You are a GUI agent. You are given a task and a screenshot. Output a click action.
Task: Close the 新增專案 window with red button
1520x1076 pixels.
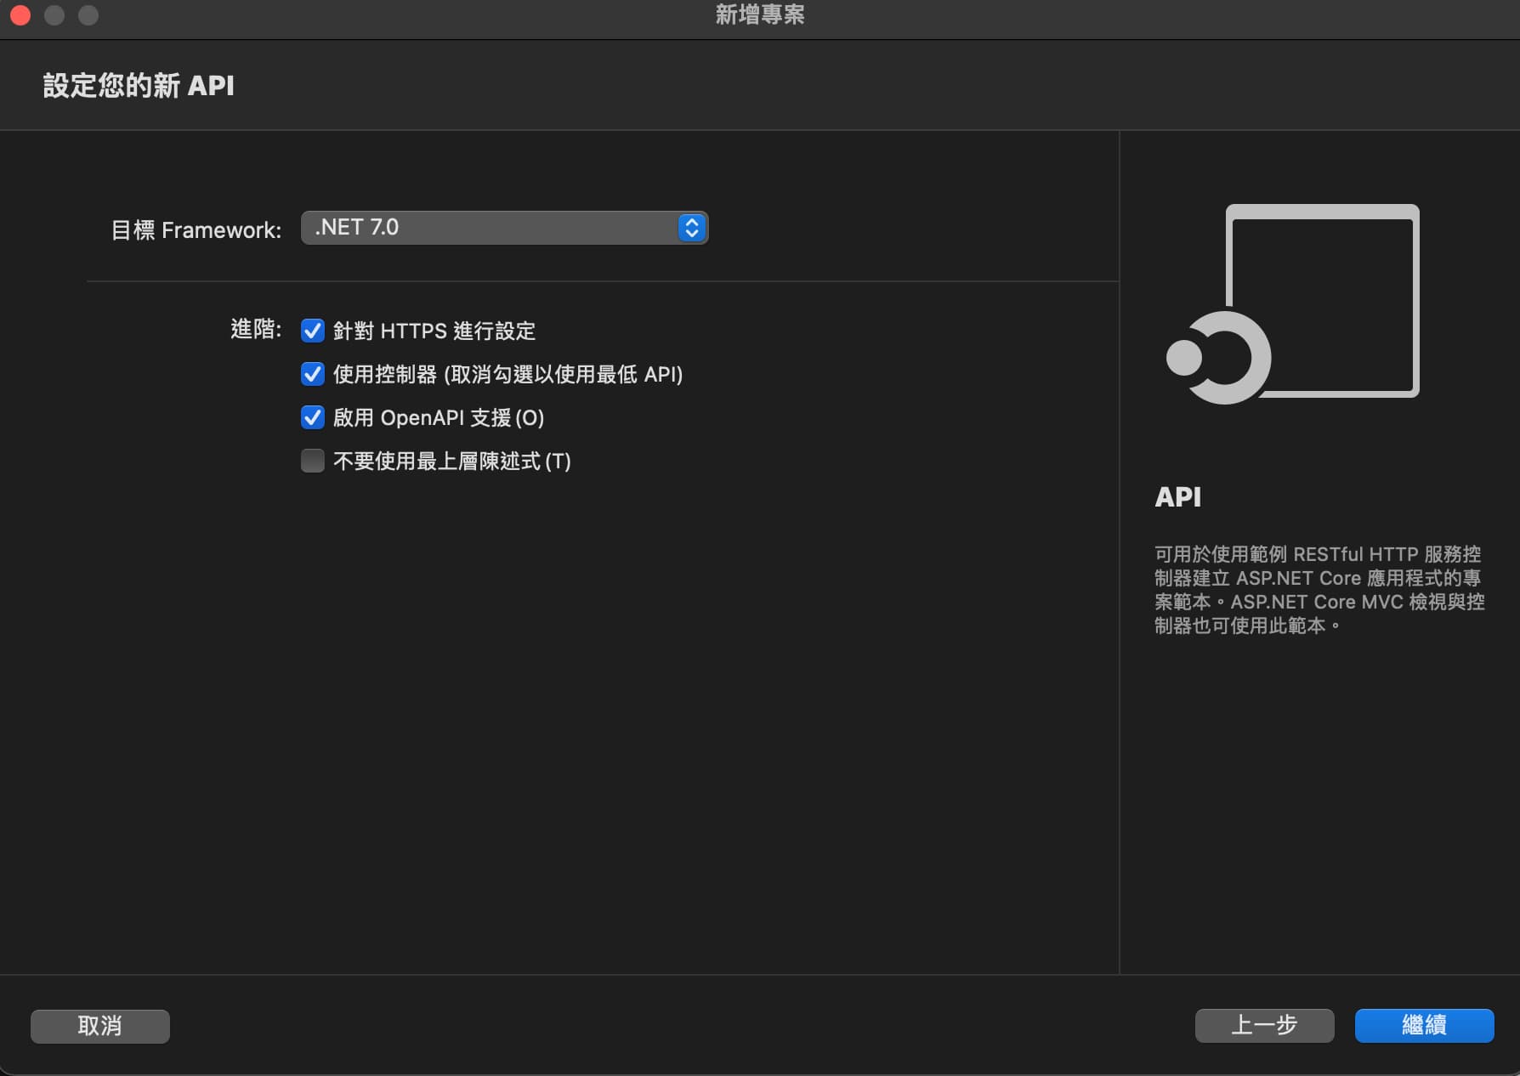[20, 15]
